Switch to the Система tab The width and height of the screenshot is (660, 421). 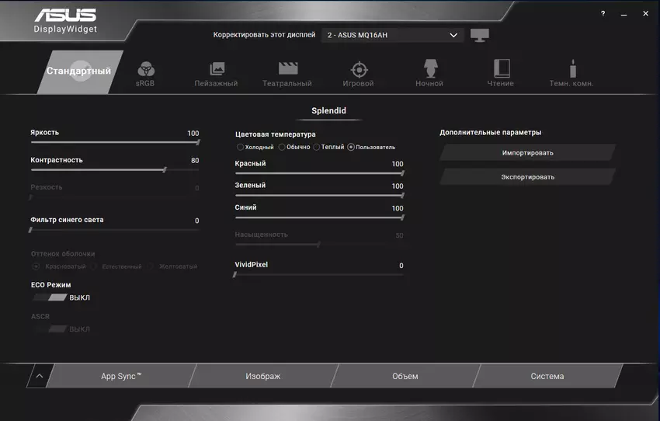pyautogui.click(x=547, y=376)
